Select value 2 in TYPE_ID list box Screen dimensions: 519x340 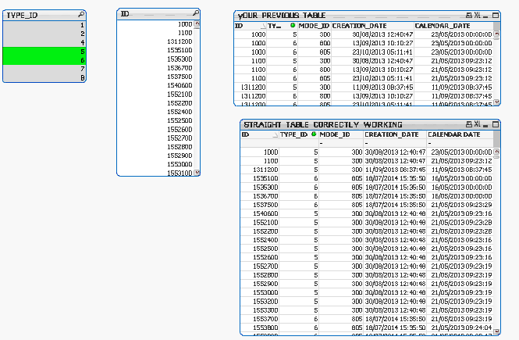click(x=44, y=34)
